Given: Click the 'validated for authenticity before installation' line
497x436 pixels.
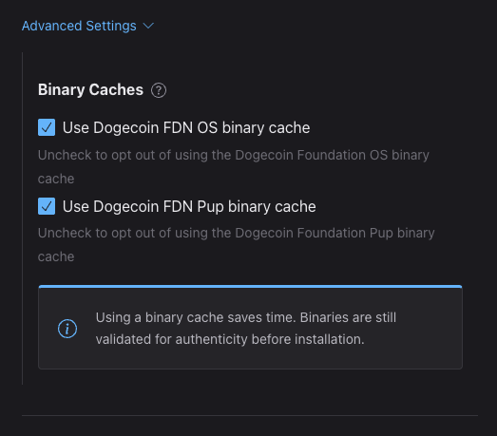Looking at the screenshot, I should 230,339.
